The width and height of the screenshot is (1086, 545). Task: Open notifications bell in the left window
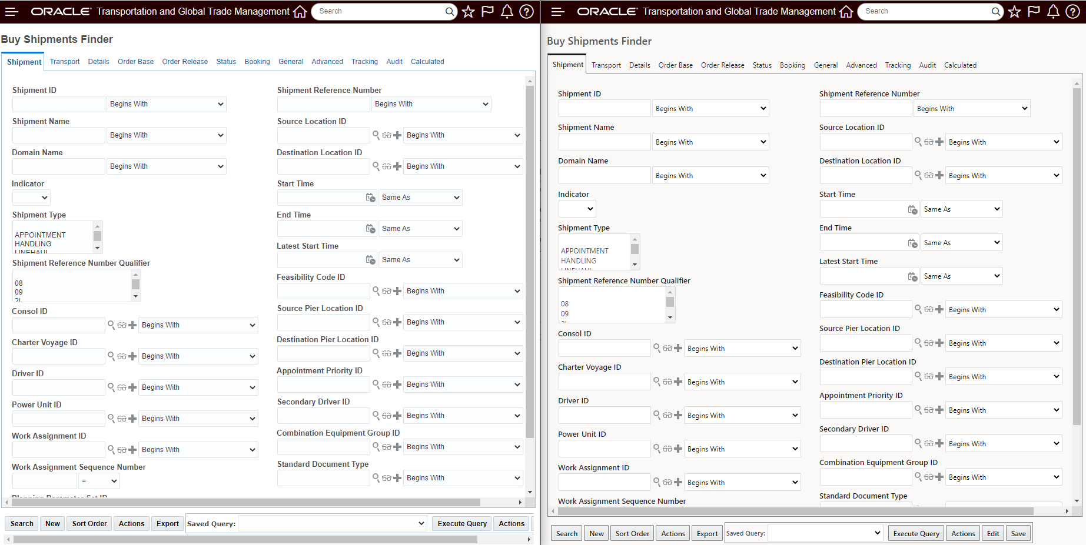(507, 11)
